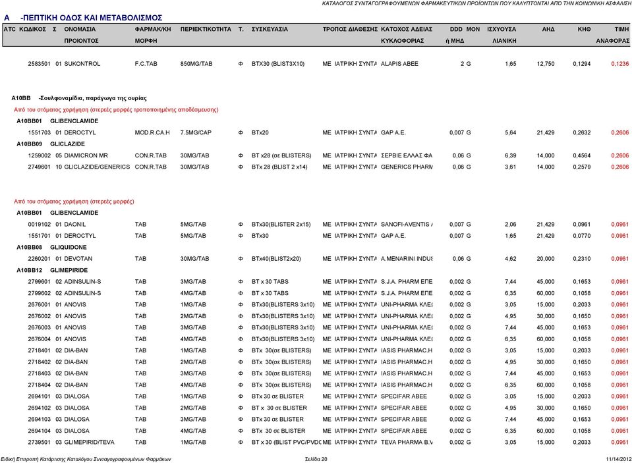Select license holder "SANOFI-AVENTIS"

405,225
